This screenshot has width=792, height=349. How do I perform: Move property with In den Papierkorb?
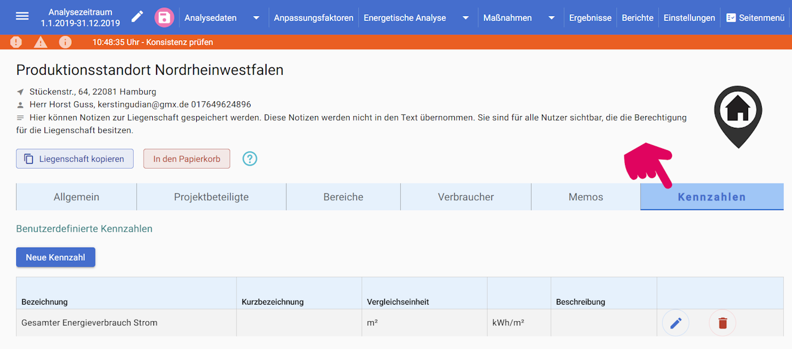(187, 159)
